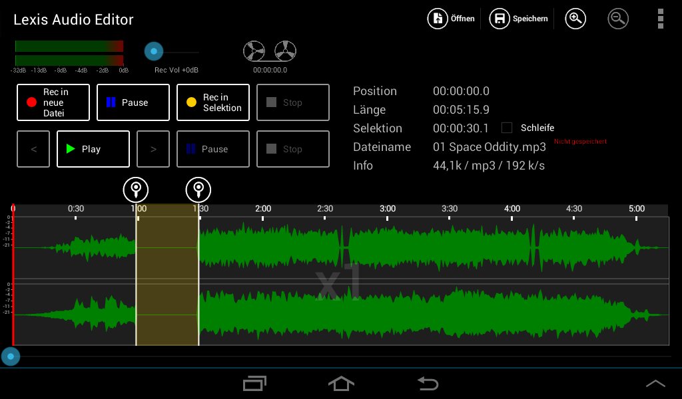Click the tape reel counter display
Image resolution: width=682 pixels, height=399 pixels.
click(269, 55)
